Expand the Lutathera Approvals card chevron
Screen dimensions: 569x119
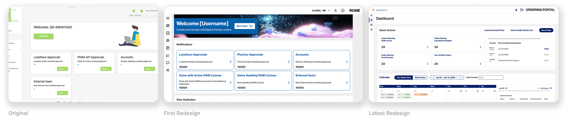pos(231,62)
